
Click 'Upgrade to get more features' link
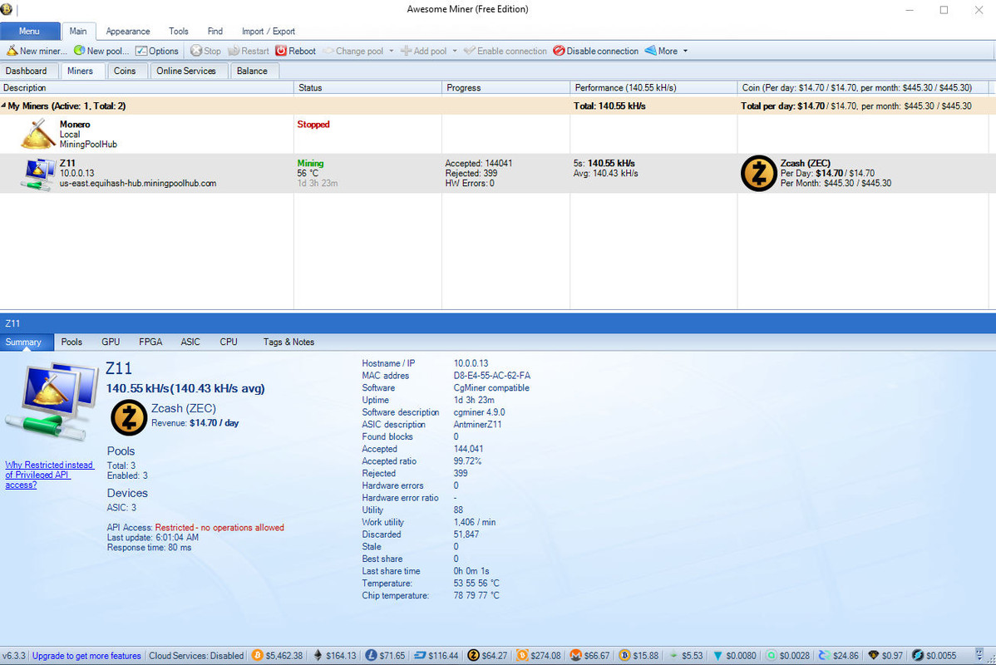coord(86,656)
